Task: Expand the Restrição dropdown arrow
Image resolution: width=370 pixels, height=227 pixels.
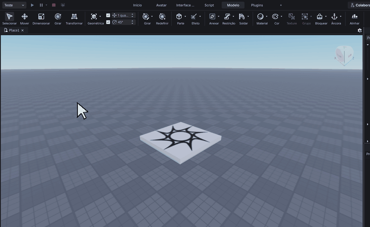Action: pyautogui.click(x=233, y=16)
